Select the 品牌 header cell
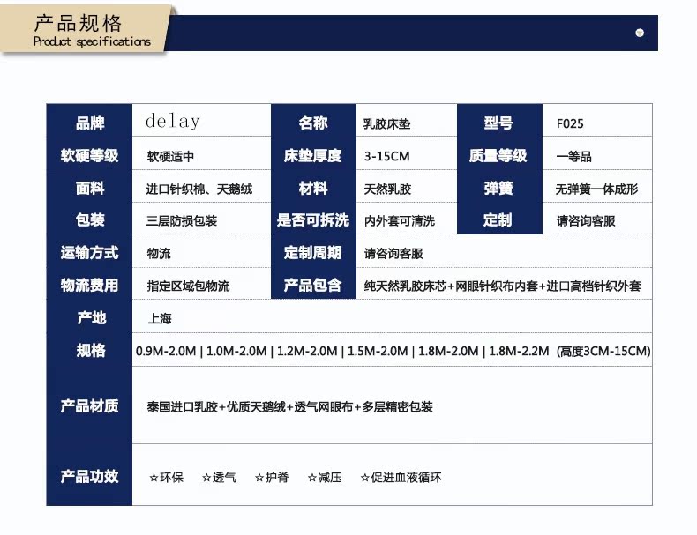 pyautogui.click(x=89, y=121)
